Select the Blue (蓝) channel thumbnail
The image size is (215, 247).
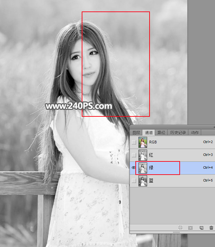tap(143, 180)
